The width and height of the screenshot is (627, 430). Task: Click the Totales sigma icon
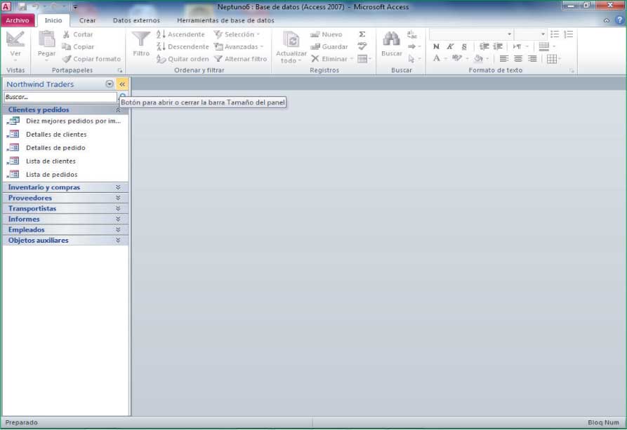(x=362, y=34)
